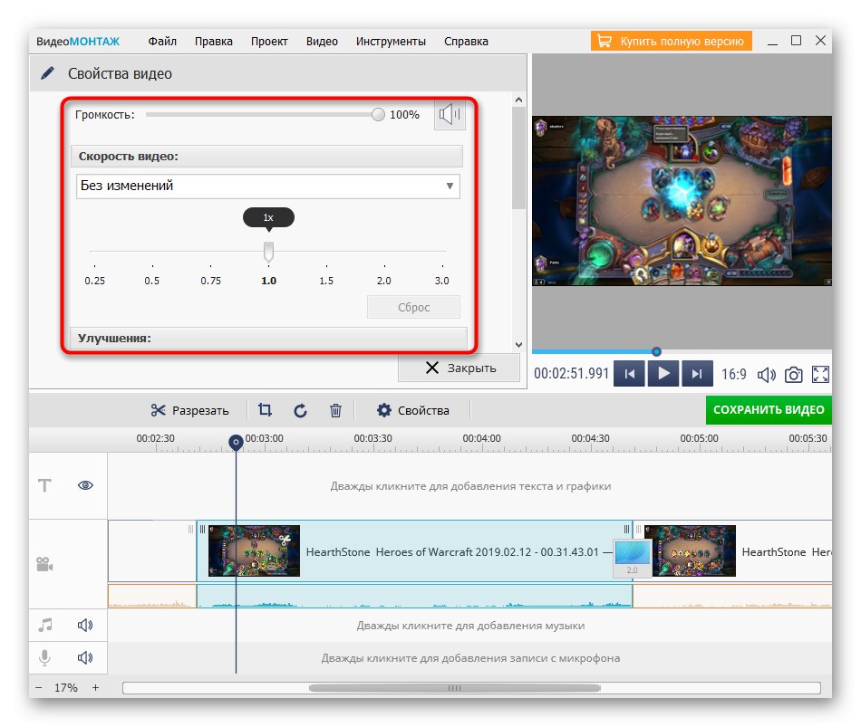Click the 0.25 speed tick label
Screen dimensions: 861x727
coord(94,281)
